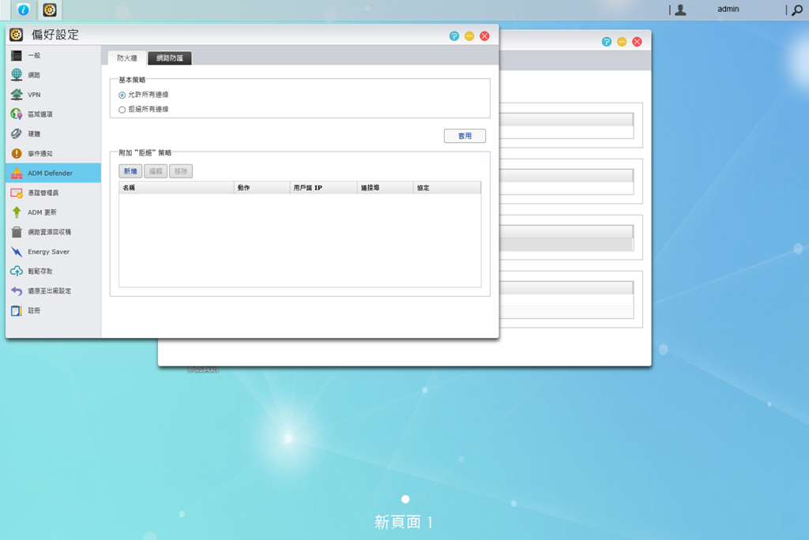This screenshot has width=809, height=540.
Task: Open help for the 偏好設定 window
Action: (x=454, y=36)
